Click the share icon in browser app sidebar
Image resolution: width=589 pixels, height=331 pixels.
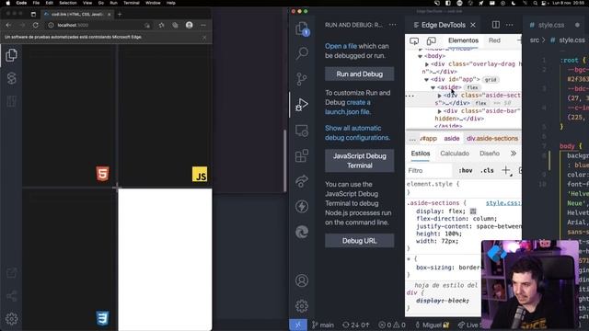pyautogui.click(x=12, y=296)
